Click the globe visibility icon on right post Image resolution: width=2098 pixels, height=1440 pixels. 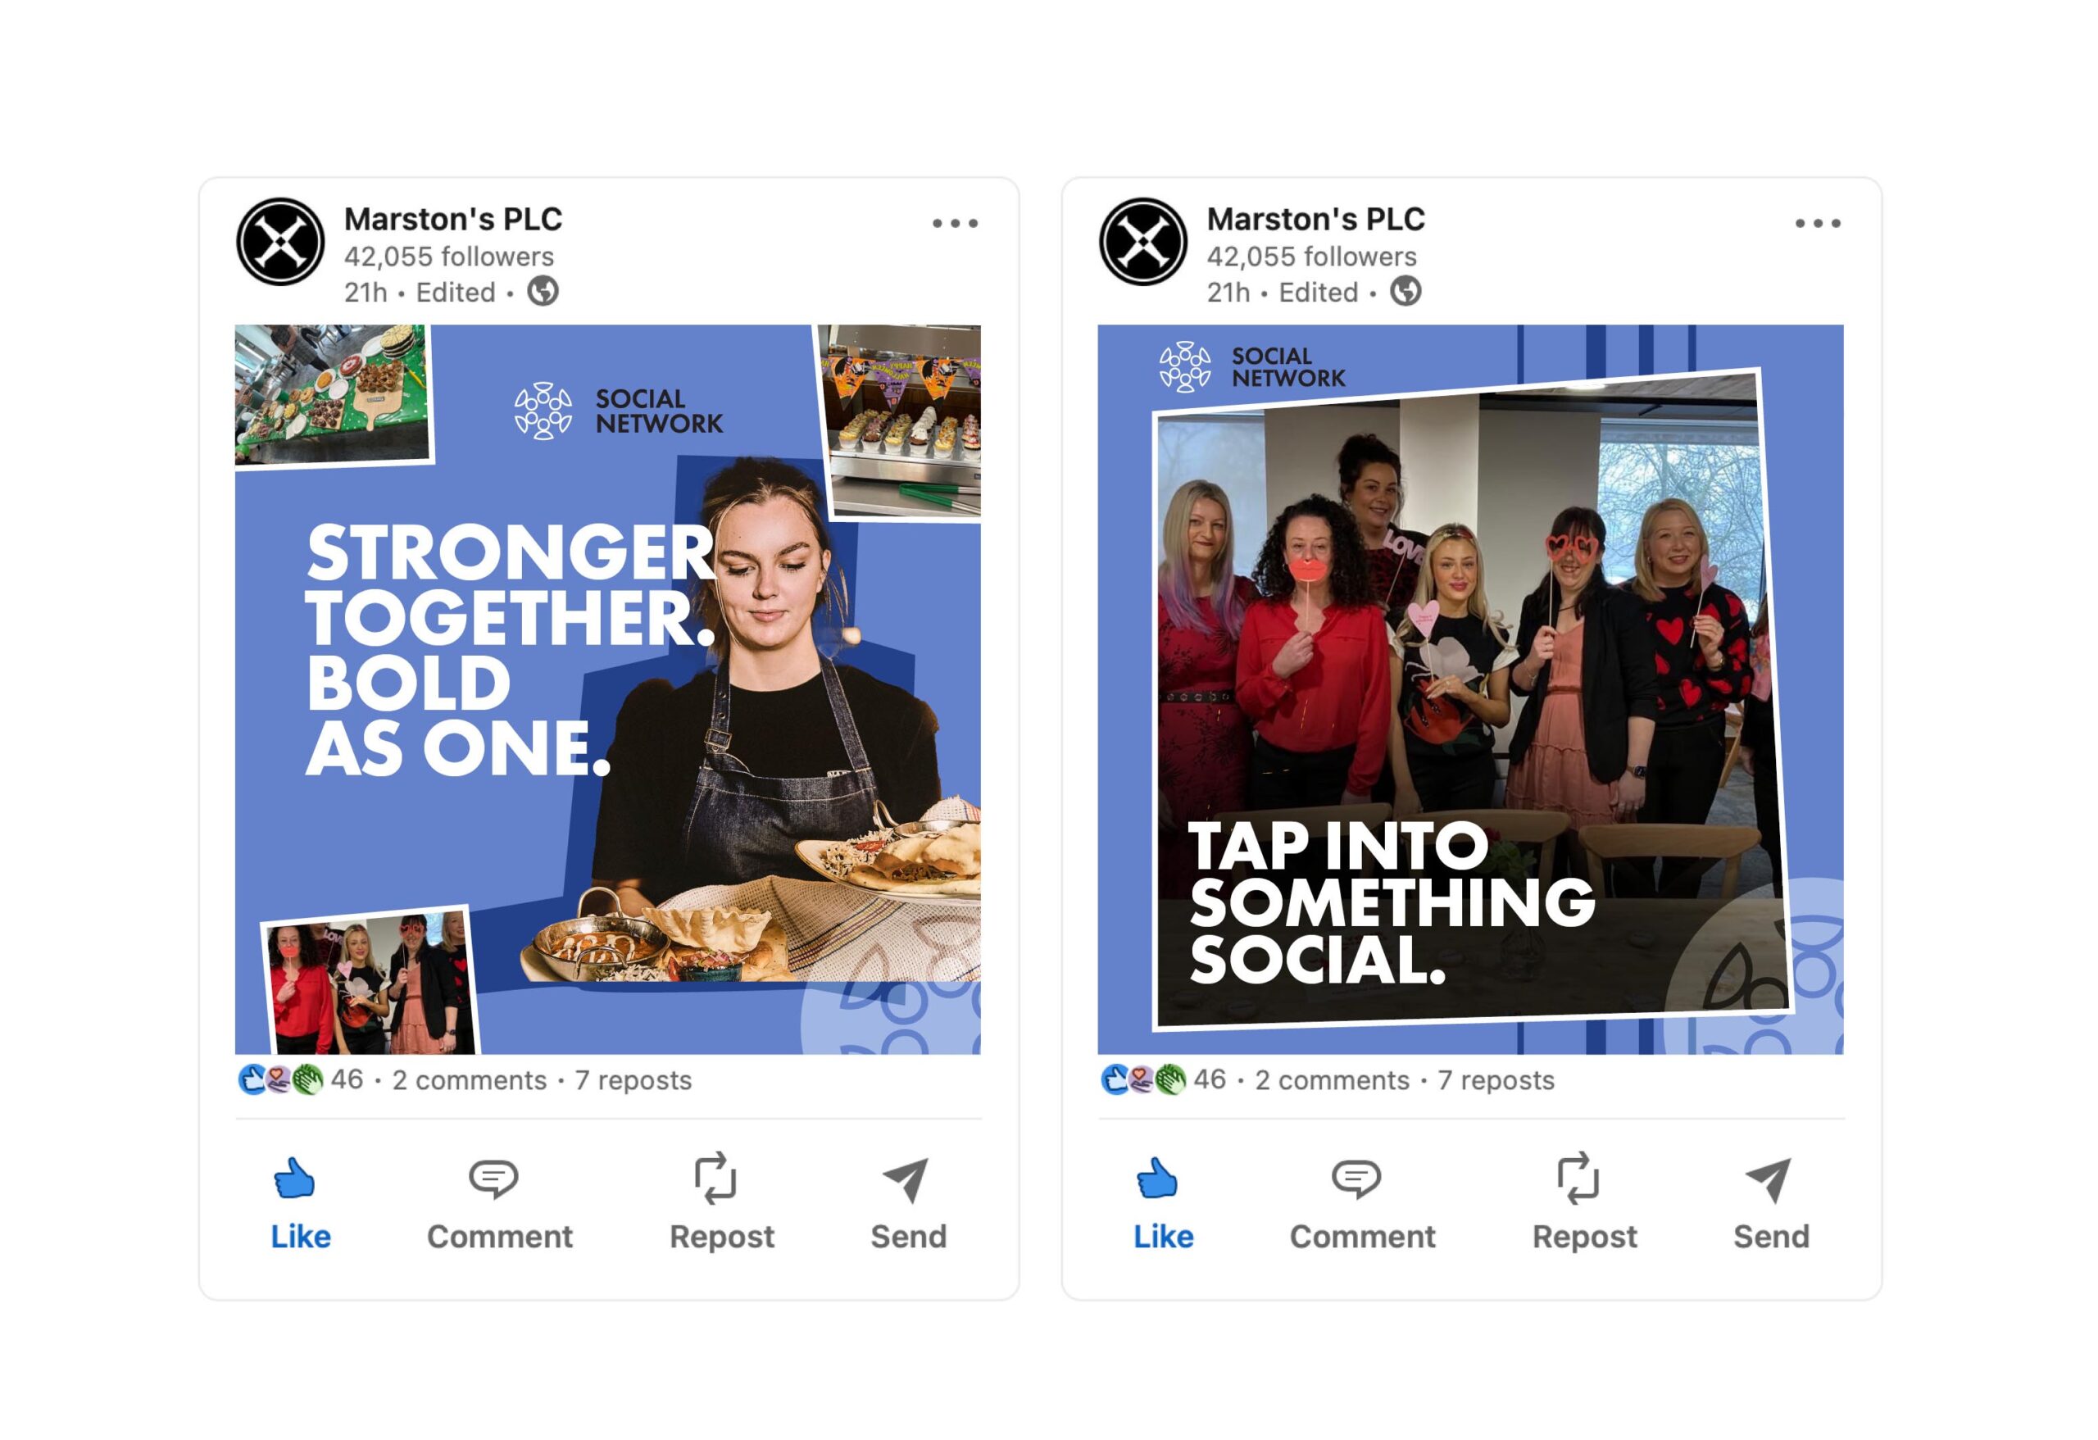click(1405, 292)
